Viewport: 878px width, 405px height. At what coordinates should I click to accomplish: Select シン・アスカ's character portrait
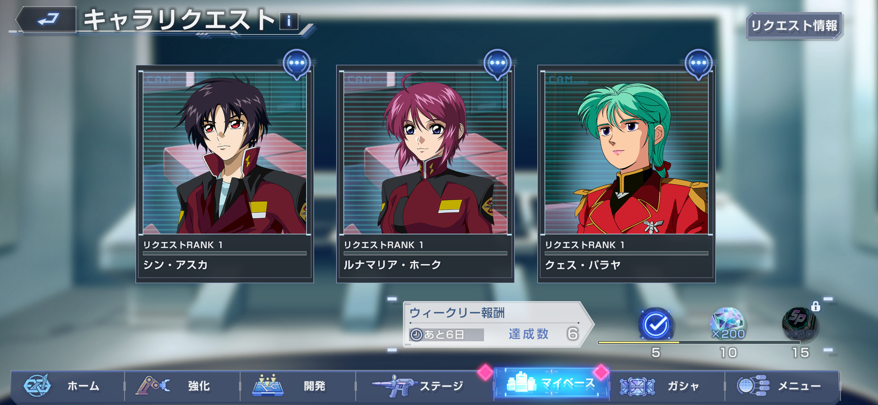pyautogui.click(x=224, y=153)
